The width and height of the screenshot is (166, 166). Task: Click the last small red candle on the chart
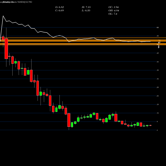click(x=150, y=125)
